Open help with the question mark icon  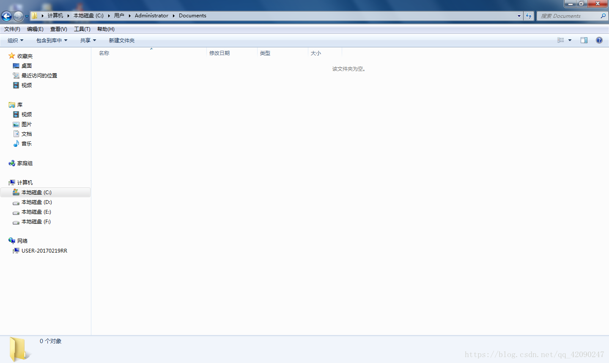(x=599, y=40)
